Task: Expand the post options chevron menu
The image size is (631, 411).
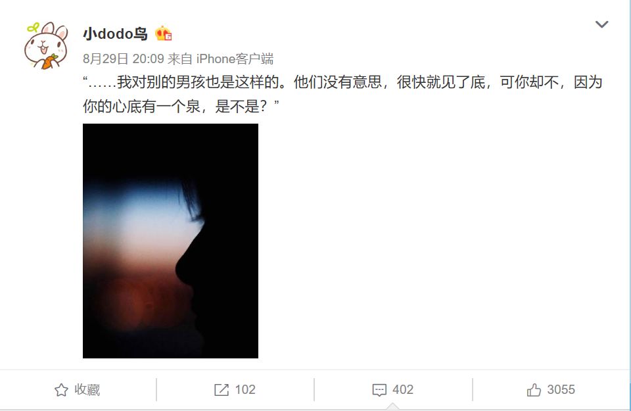Action: coord(601,24)
